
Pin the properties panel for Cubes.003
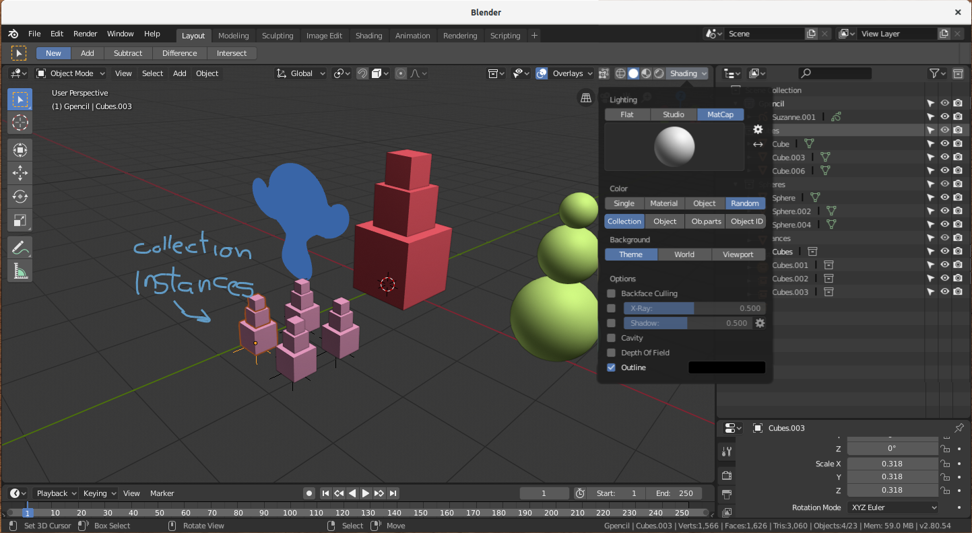pyautogui.click(x=959, y=428)
